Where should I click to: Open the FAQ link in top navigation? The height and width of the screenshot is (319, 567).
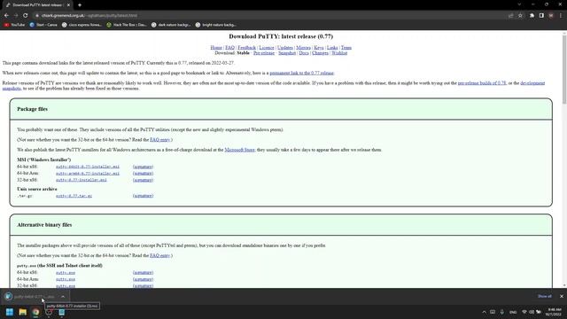tap(229, 47)
